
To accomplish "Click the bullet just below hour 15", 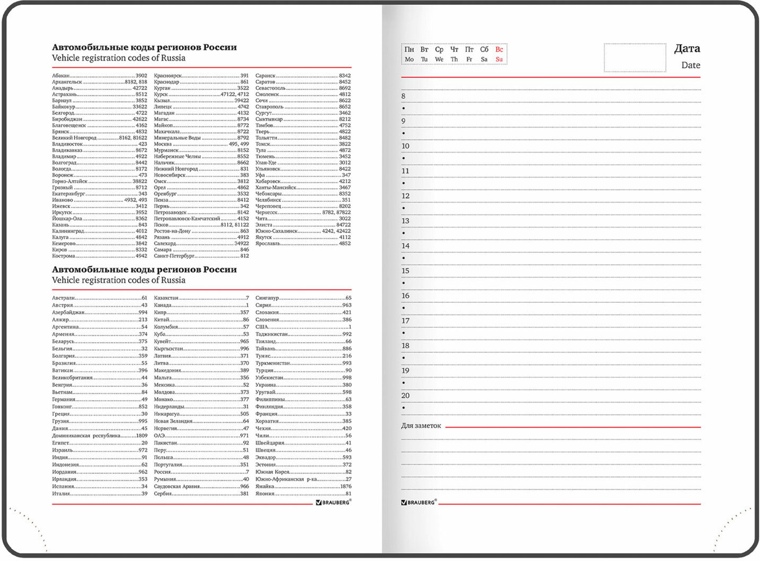I will point(404,283).
